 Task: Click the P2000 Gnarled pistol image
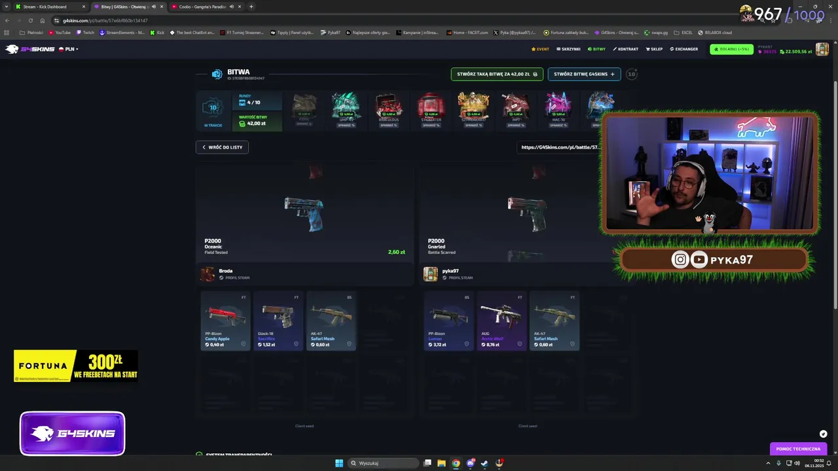pos(528,213)
